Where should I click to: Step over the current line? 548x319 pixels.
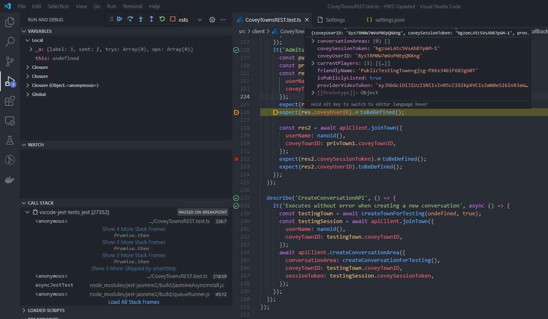(130, 19)
